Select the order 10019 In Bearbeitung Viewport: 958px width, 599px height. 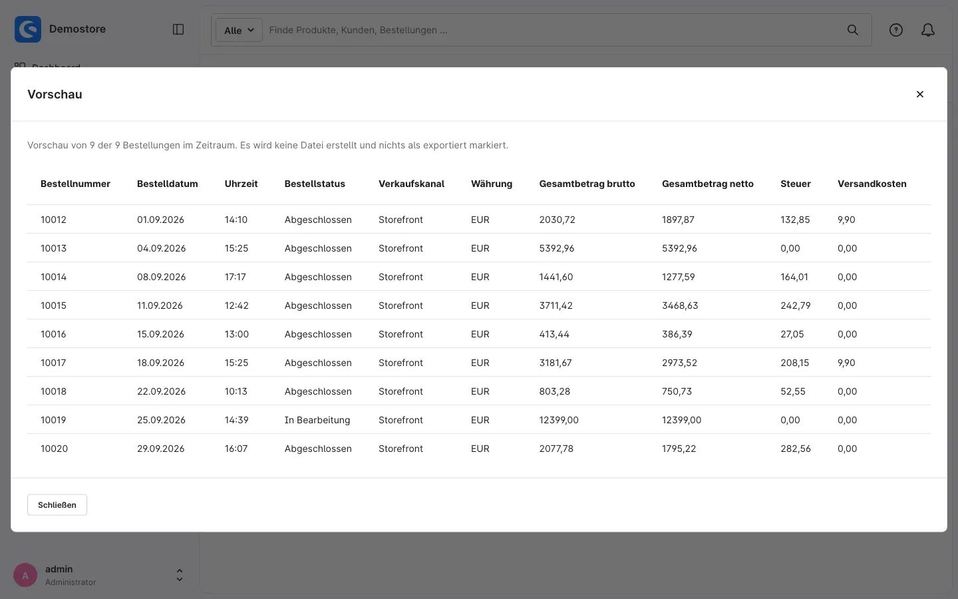click(479, 420)
